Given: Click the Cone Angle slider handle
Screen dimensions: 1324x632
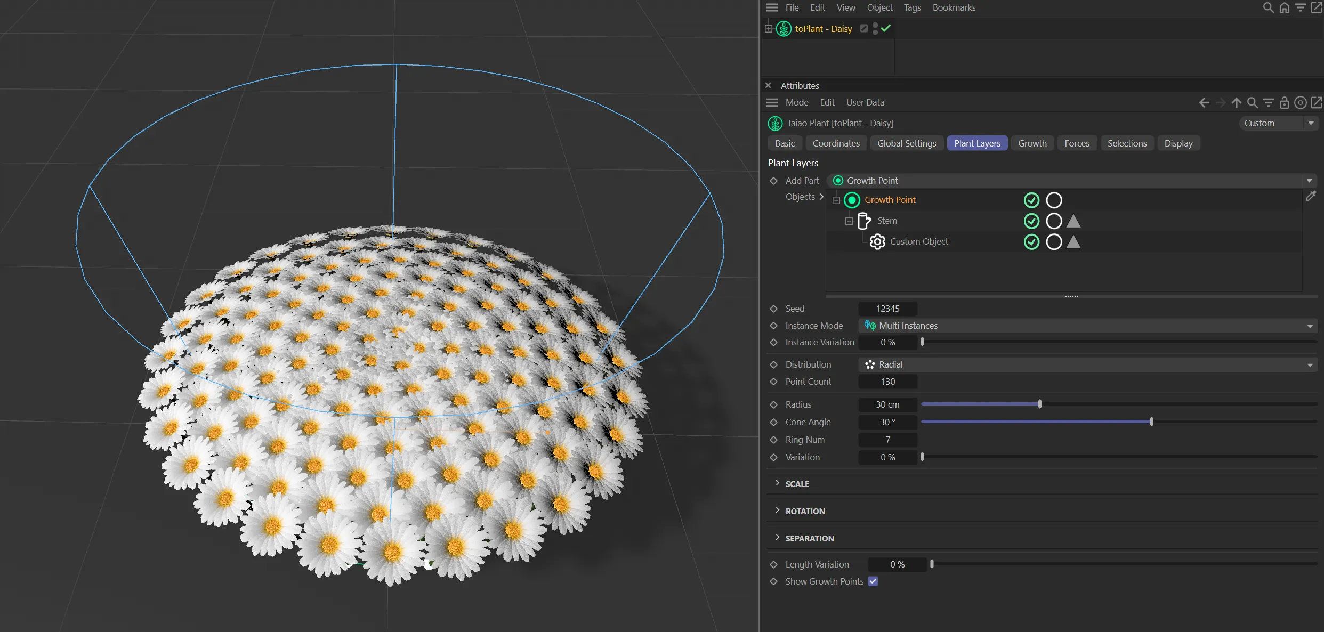Looking at the screenshot, I should click(x=1152, y=422).
